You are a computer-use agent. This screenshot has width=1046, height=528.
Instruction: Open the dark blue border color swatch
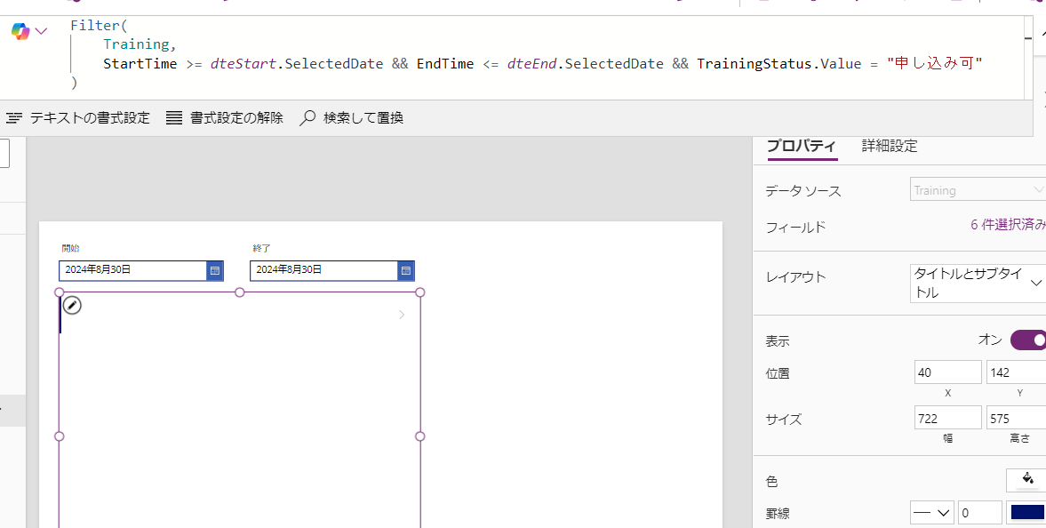tap(1026, 512)
